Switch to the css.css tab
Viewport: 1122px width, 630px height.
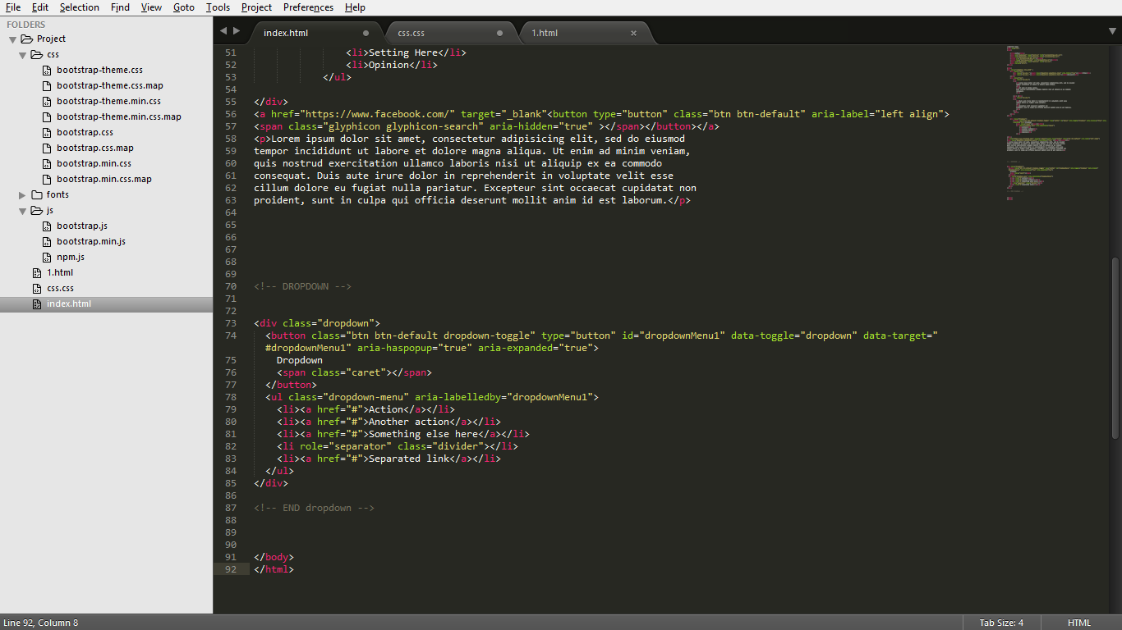[x=412, y=34]
